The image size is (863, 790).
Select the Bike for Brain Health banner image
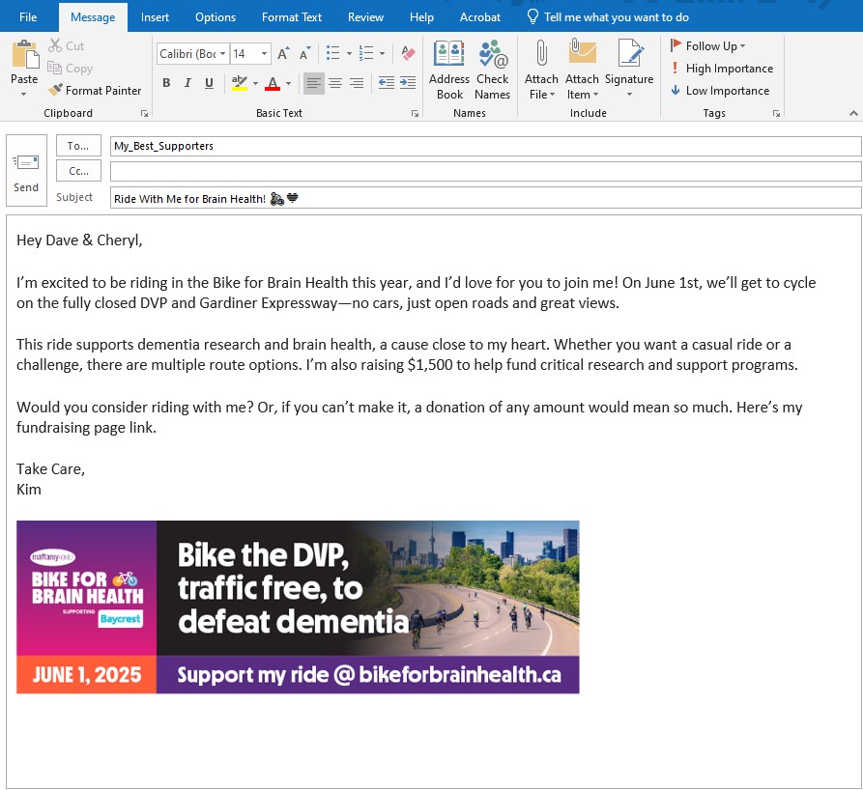click(298, 607)
